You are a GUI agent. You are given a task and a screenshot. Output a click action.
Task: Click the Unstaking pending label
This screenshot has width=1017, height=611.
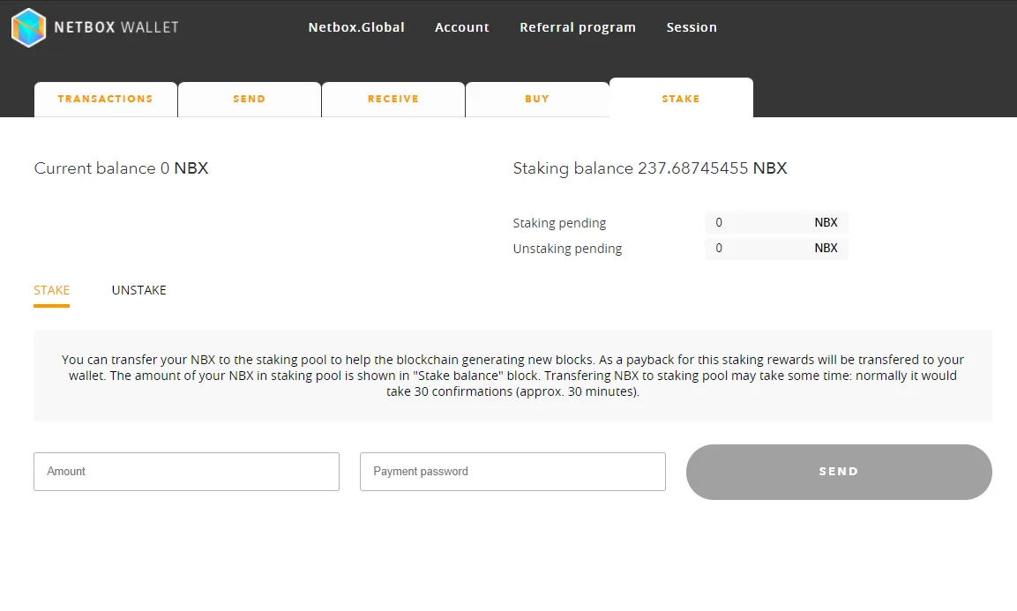tap(567, 249)
